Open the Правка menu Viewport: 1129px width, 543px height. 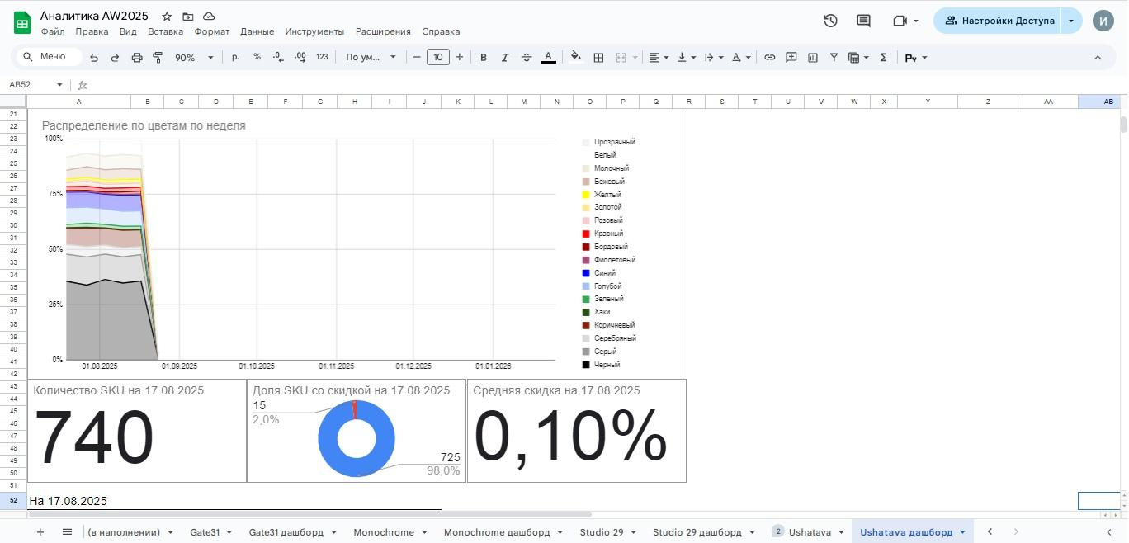(x=92, y=31)
